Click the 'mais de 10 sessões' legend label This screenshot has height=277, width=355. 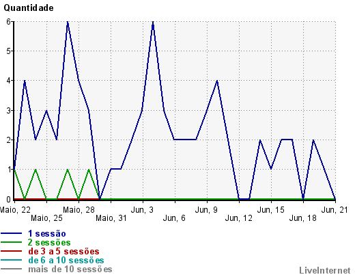point(70,269)
